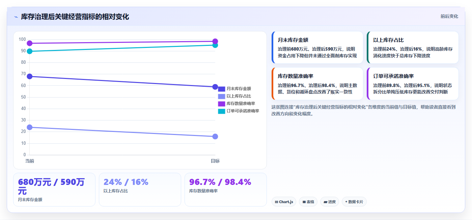
Task: Click the 96.7% / 98.4% stat value
Action: point(220,182)
